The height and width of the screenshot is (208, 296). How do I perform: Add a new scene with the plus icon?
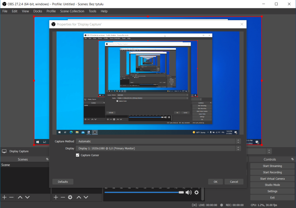(4, 197)
